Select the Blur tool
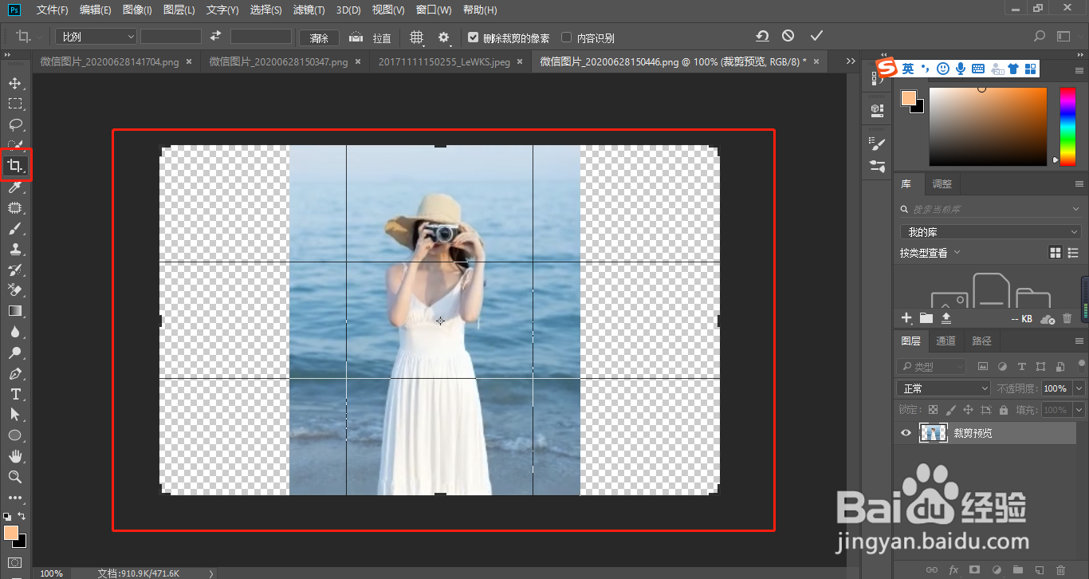1089x579 pixels. point(15,332)
